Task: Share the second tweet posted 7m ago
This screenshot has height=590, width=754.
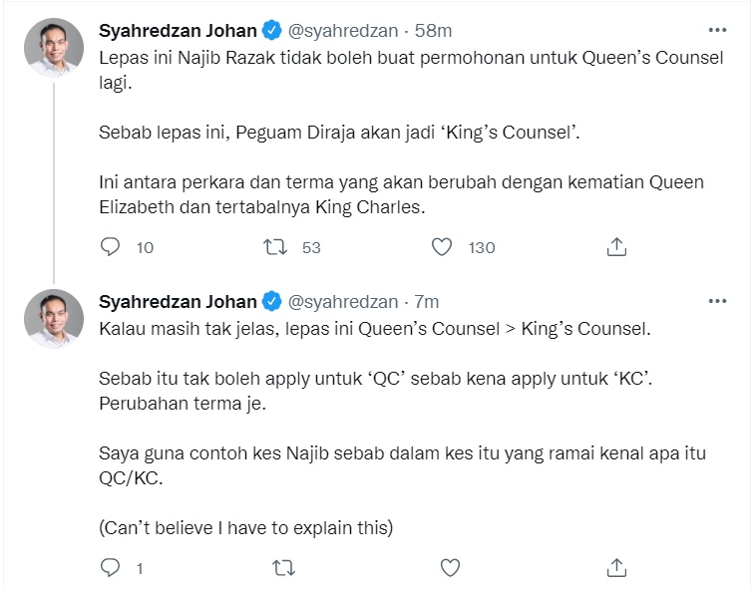Action: 616,568
